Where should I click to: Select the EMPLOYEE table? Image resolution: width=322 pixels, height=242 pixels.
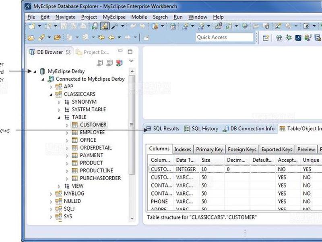coord(92,132)
